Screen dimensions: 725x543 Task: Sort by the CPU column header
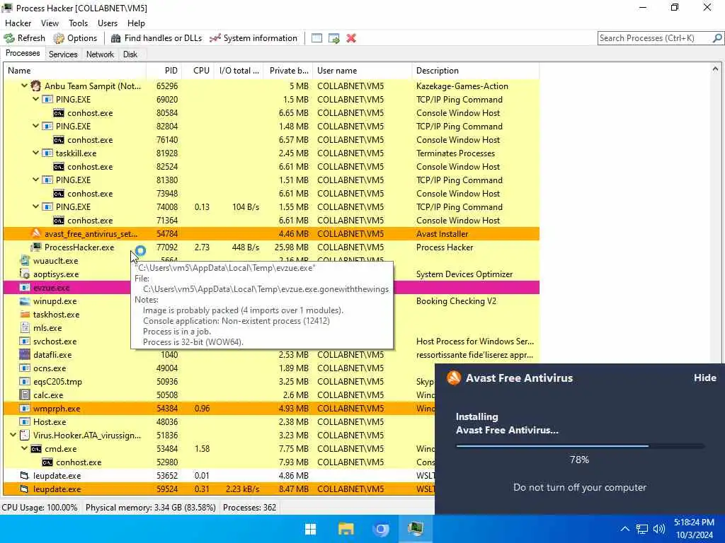point(198,71)
